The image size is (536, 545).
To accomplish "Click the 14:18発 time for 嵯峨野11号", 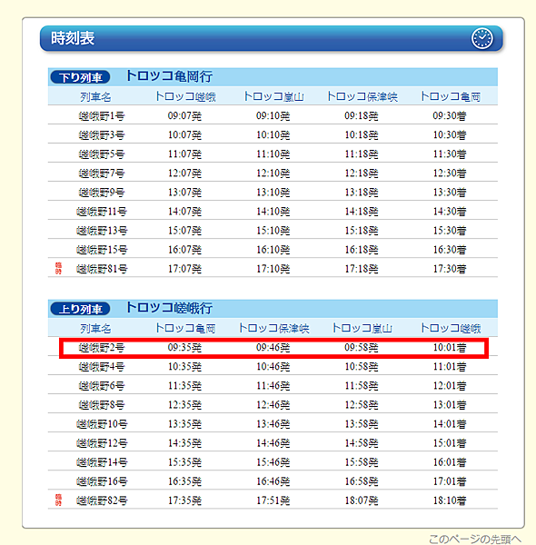I will point(362,212).
